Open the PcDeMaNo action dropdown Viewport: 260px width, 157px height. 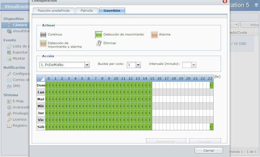(x=87, y=65)
